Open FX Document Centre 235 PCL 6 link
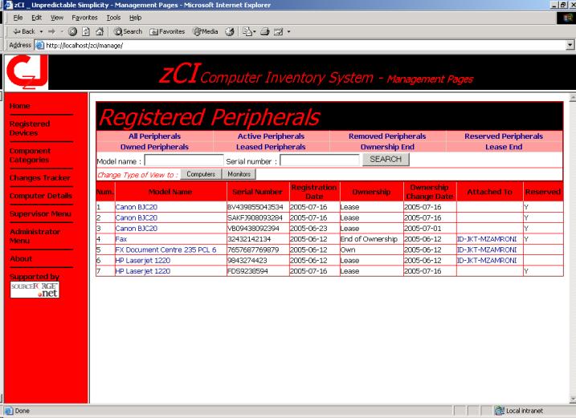The height and width of the screenshot is (418, 576). click(165, 250)
